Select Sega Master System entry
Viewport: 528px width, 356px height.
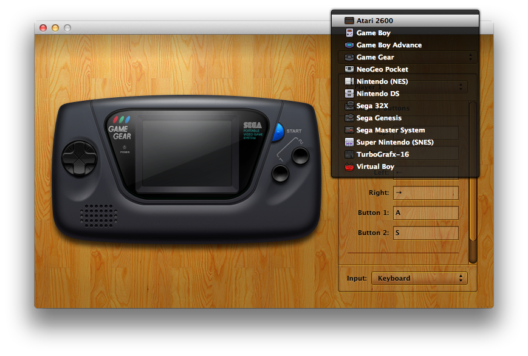click(x=405, y=129)
